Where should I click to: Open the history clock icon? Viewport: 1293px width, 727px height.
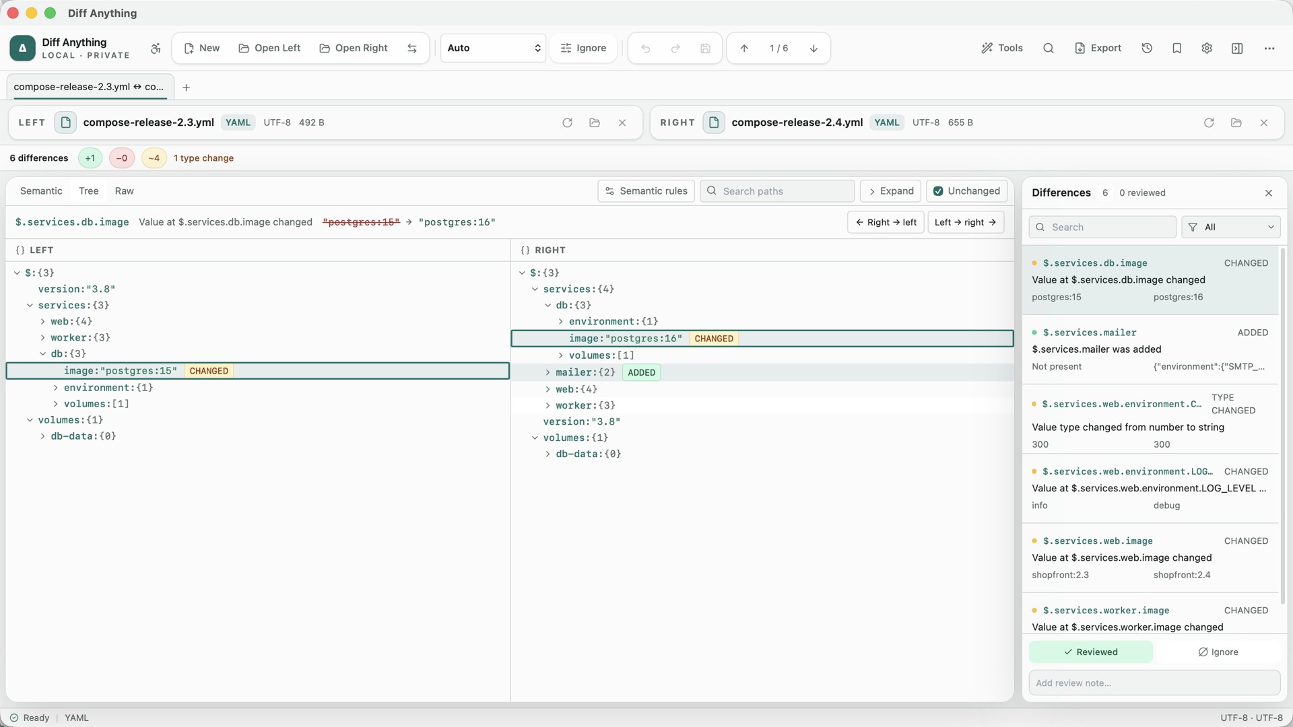(x=1147, y=48)
